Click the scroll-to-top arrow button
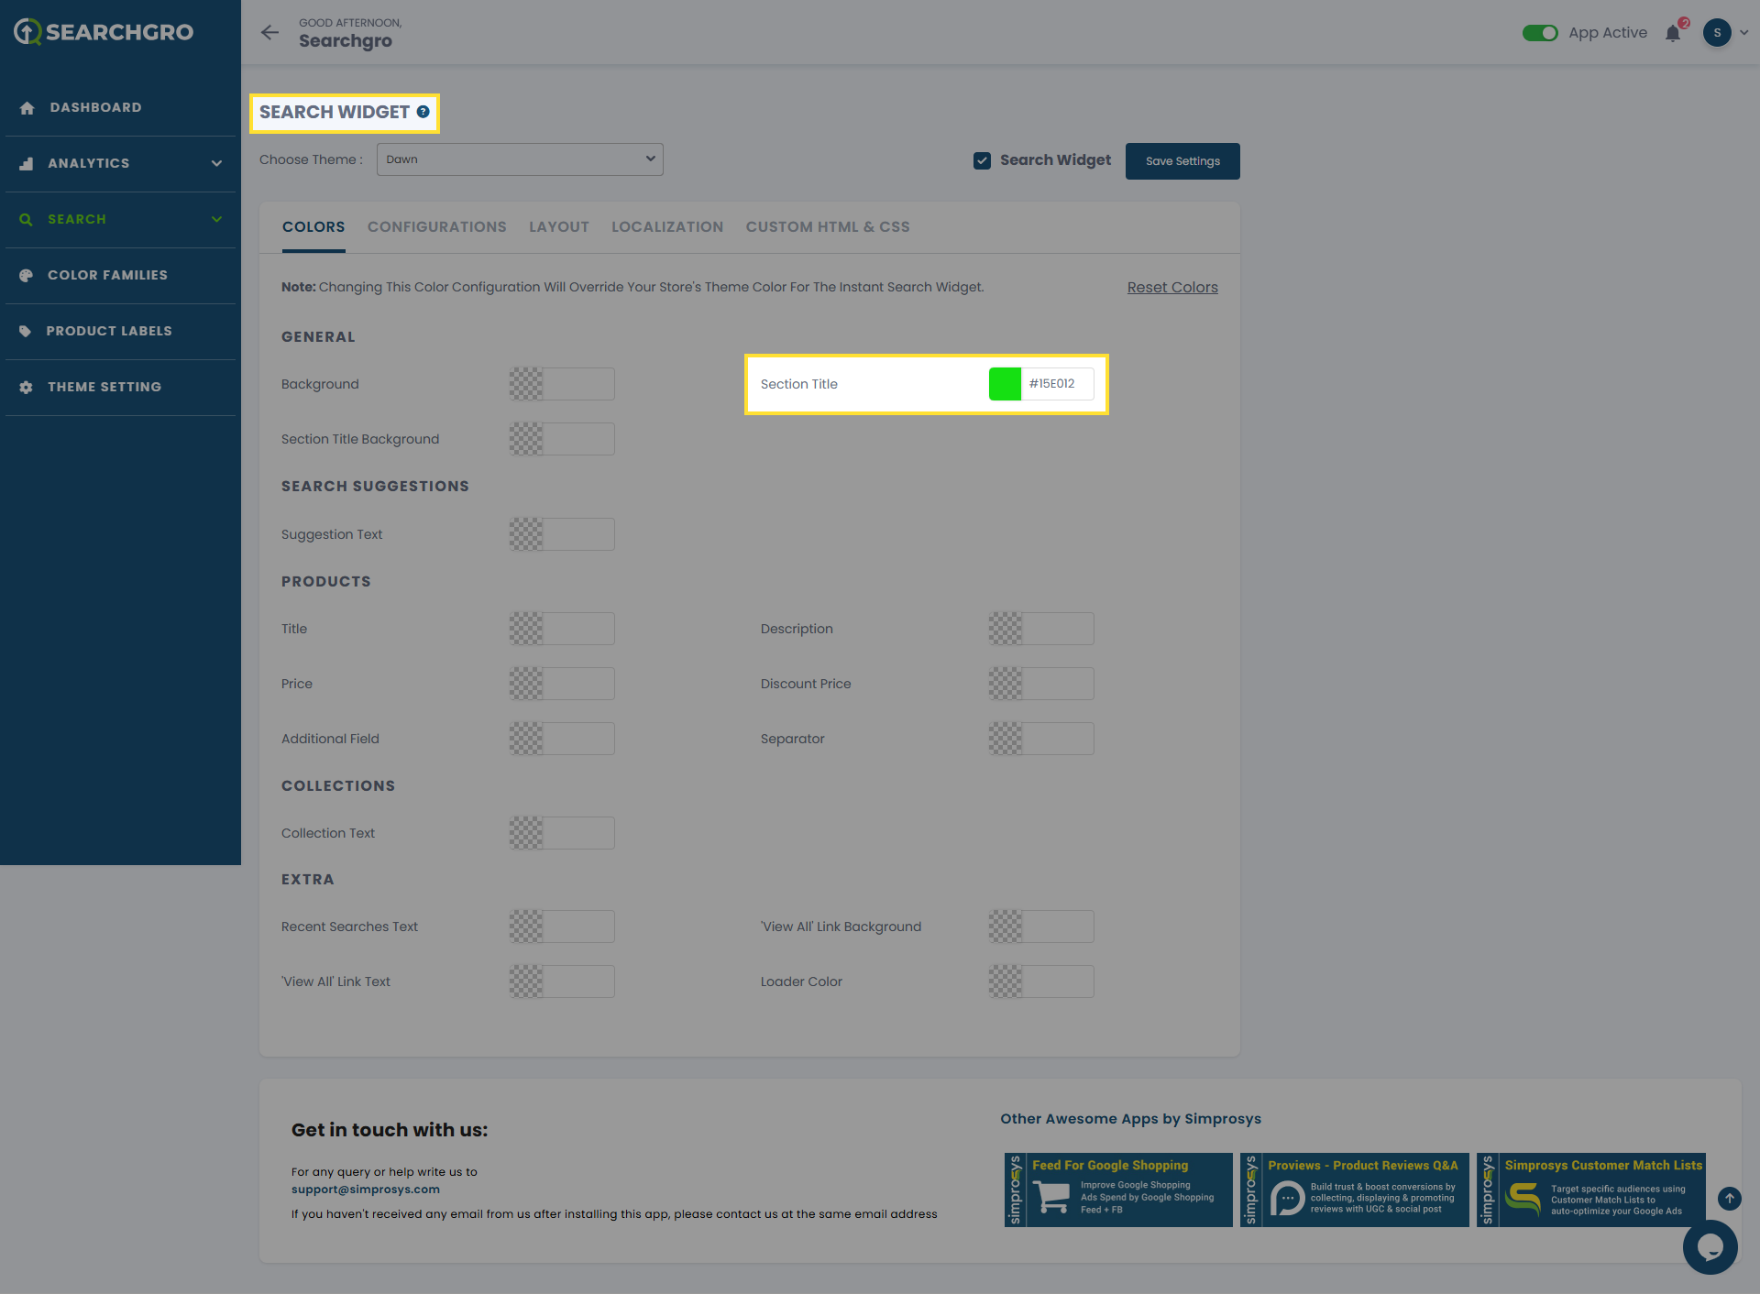The height and width of the screenshot is (1294, 1760). click(1729, 1198)
